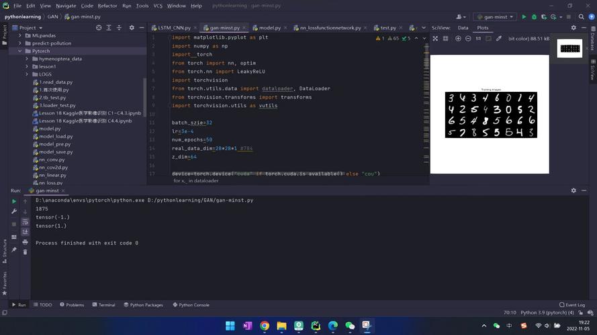Start debugging with the Debug bug icon
This screenshot has height=335, width=597.
click(x=534, y=17)
